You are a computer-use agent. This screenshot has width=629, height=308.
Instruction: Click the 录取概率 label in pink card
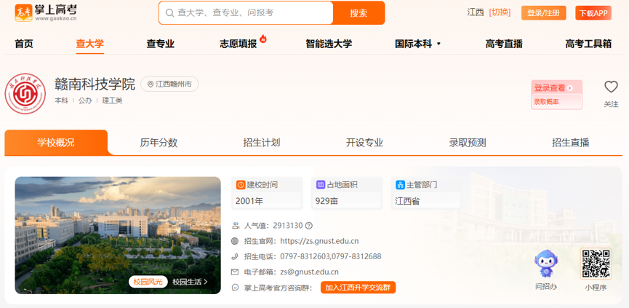tap(546, 102)
